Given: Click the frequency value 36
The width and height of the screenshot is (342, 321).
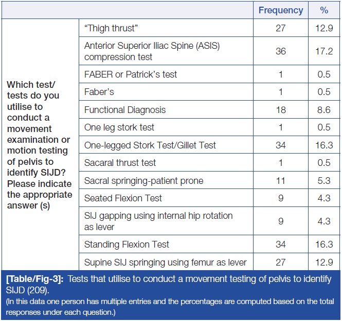Looking at the screenshot, I should pyautogui.click(x=280, y=51).
